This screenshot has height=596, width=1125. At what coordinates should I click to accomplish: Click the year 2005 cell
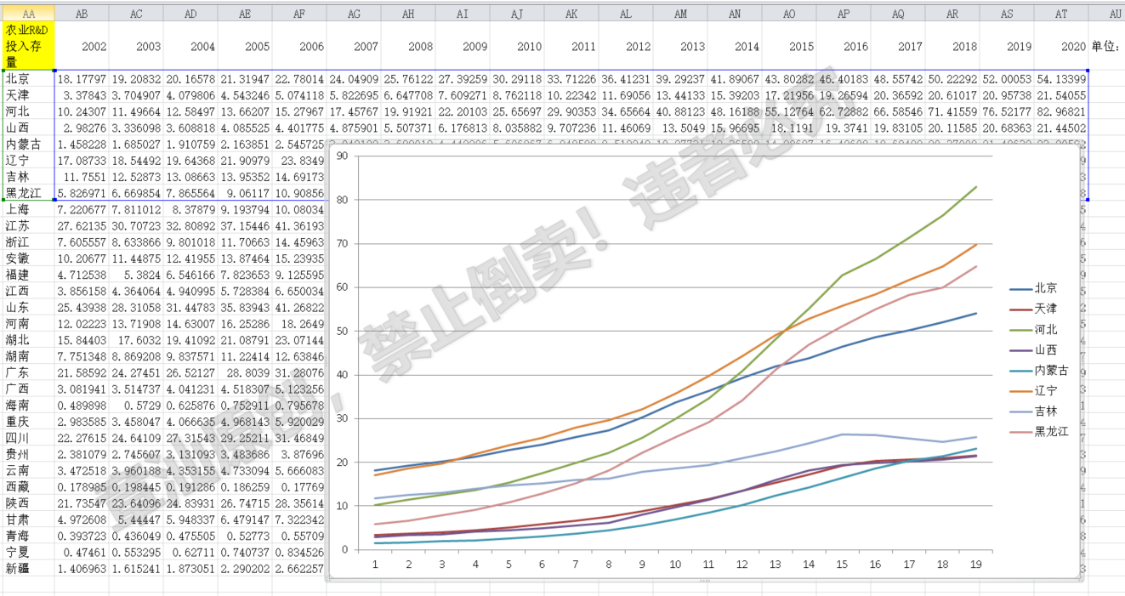coord(245,46)
